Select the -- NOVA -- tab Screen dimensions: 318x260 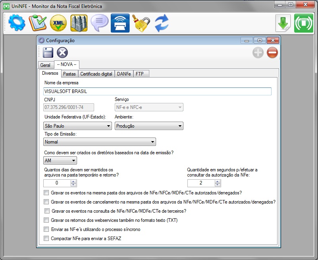pos(67,64)
